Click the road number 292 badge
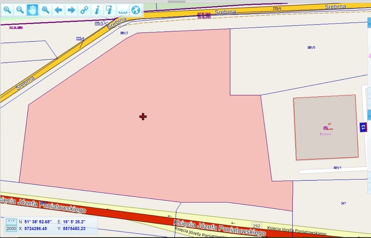 [x=257, y=226]
